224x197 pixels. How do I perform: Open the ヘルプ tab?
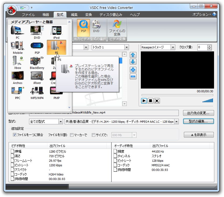(135, 15)
